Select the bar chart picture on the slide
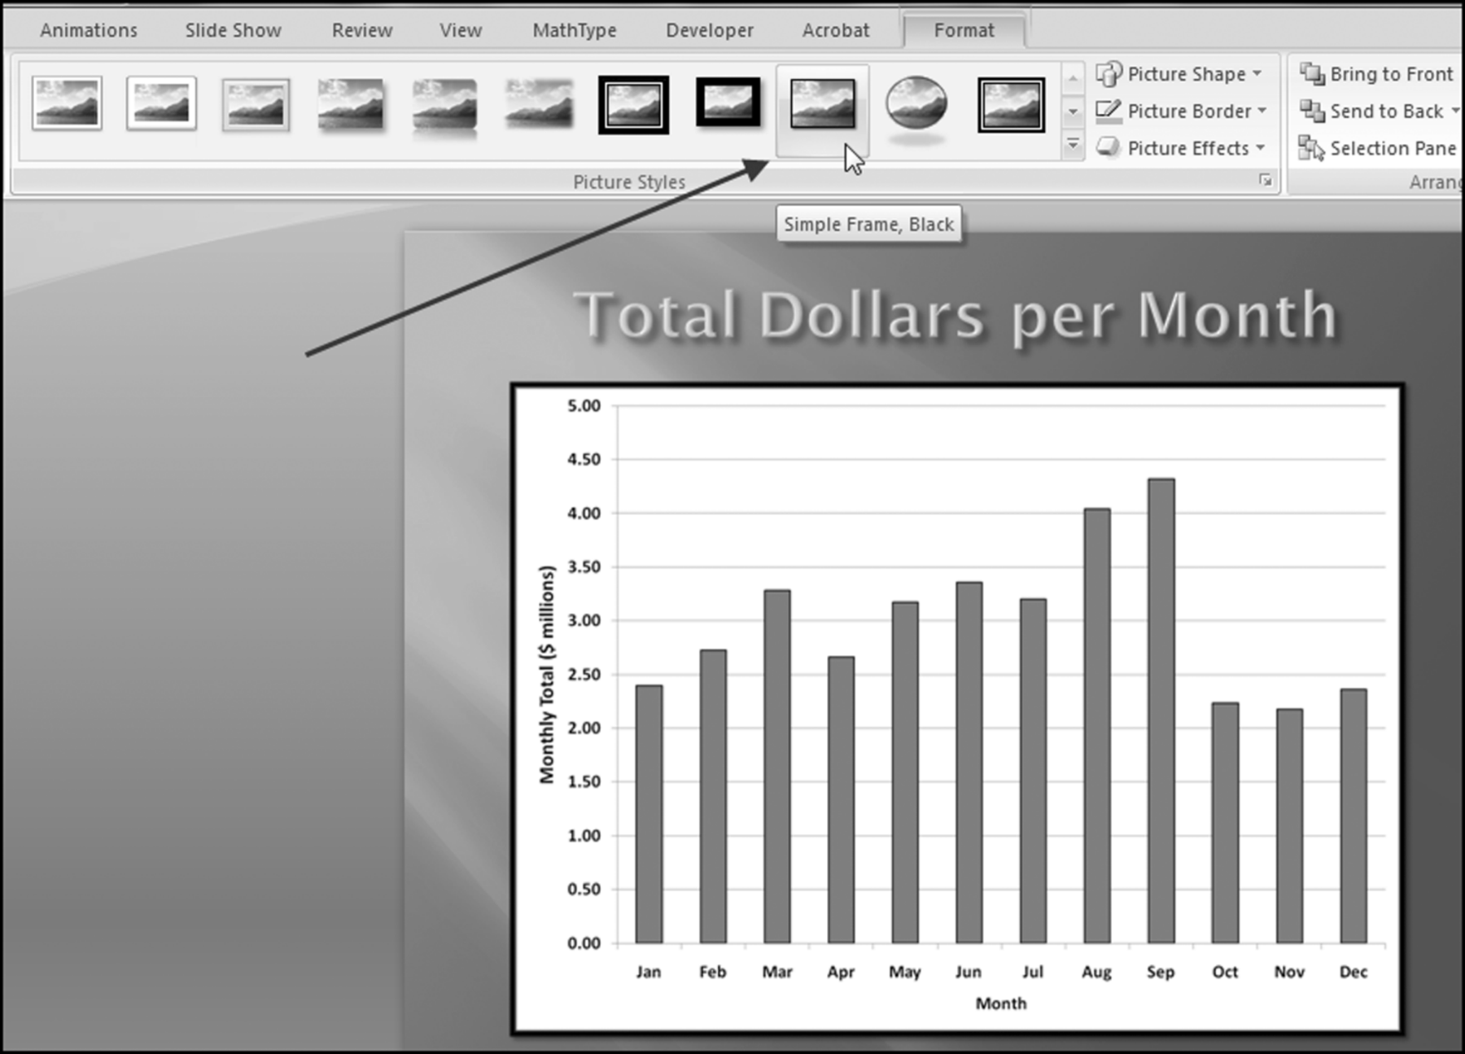 (957, 709)
